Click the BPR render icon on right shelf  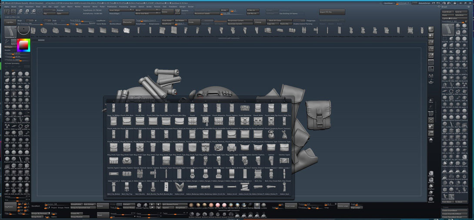coord(431,29)
